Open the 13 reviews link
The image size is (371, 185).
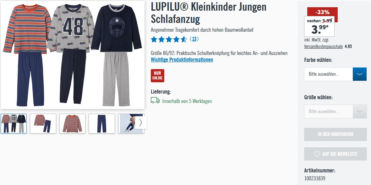tap(194, 39)
